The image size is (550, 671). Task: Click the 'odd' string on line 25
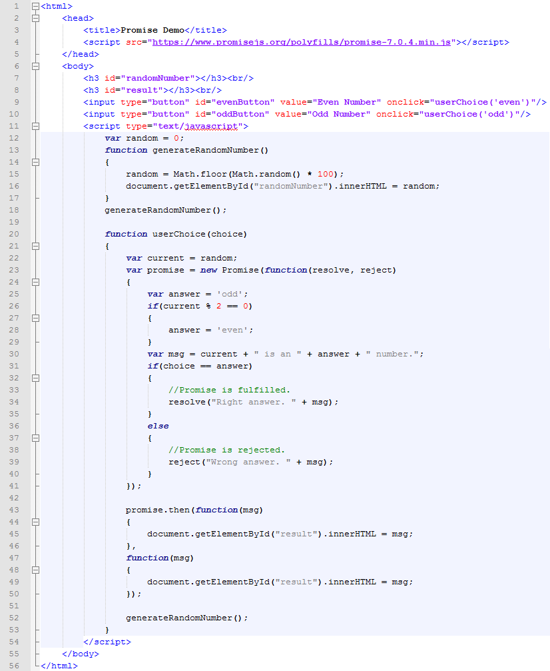click(230, 294)
